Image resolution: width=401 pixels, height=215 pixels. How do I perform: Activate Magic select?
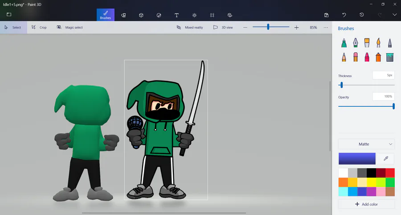[70, 27]
